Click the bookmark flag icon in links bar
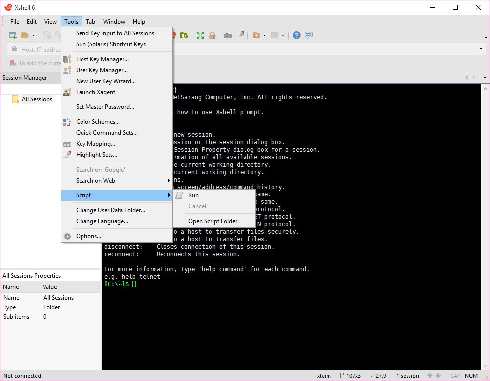The height and width of the screenshot is (381, 490). coord(13,63)
